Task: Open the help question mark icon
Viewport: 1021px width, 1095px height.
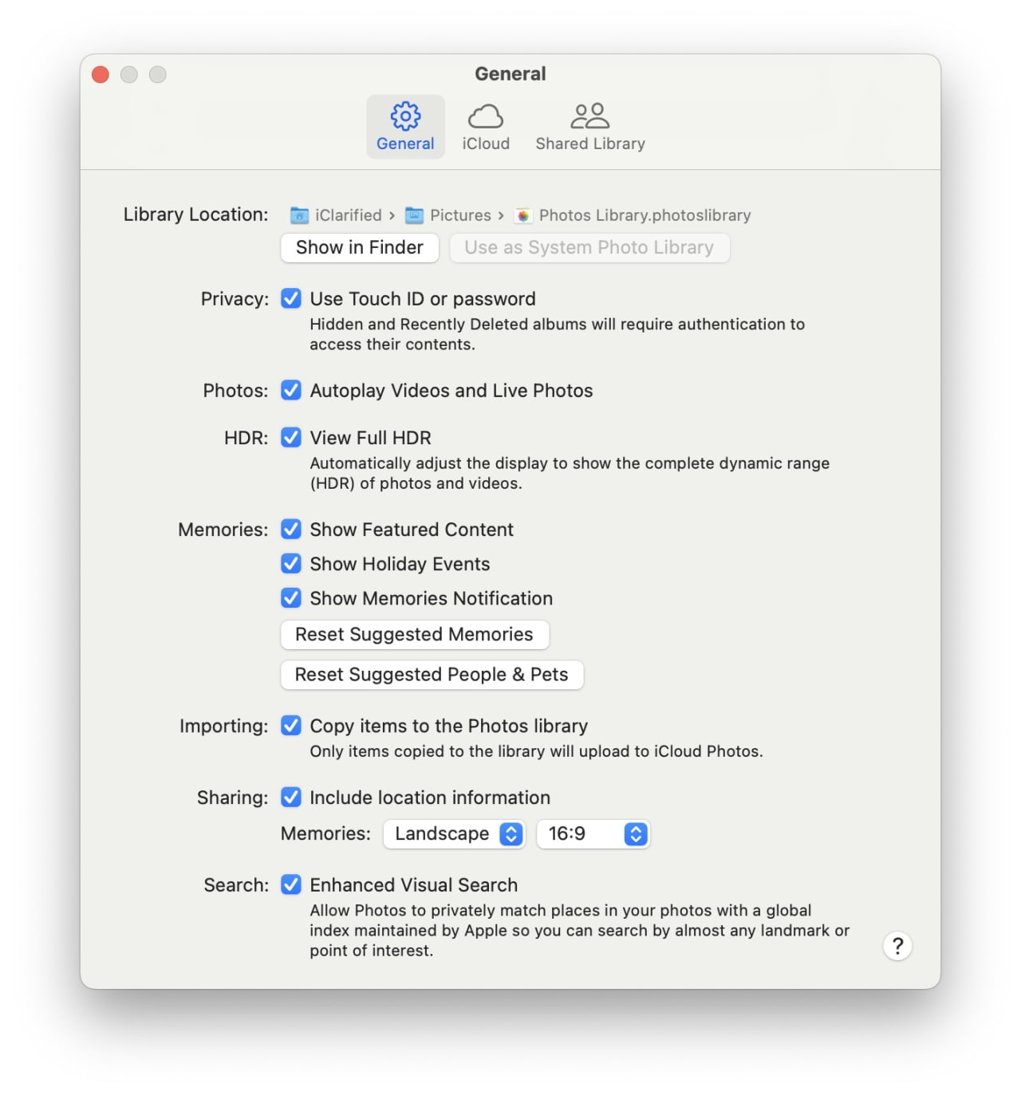Action: (x=898, y=946)
